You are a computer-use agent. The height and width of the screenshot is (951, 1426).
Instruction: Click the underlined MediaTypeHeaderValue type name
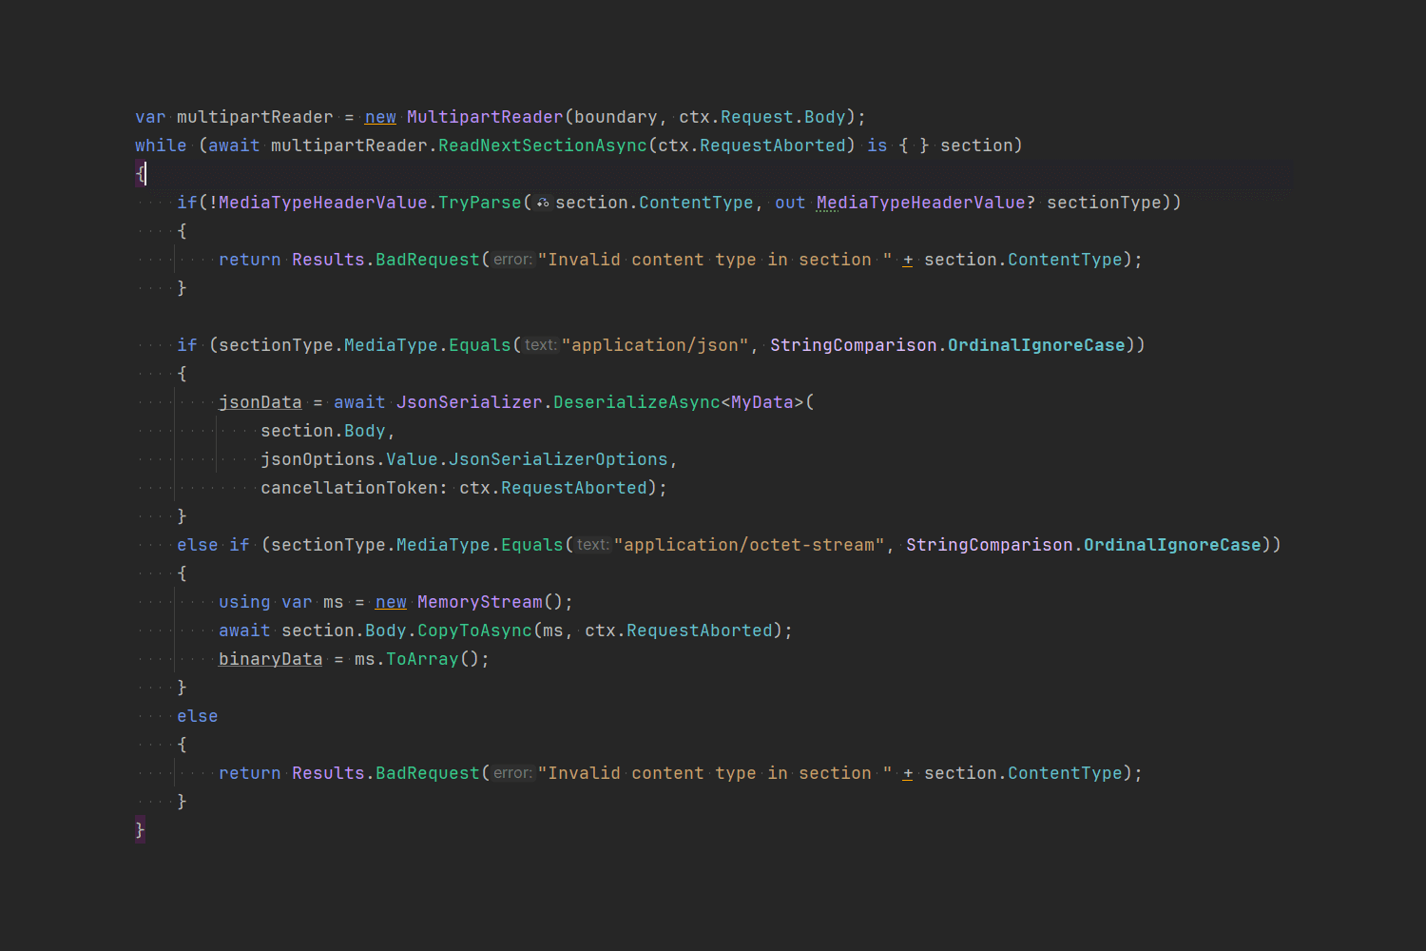click(x=917, y=202)
